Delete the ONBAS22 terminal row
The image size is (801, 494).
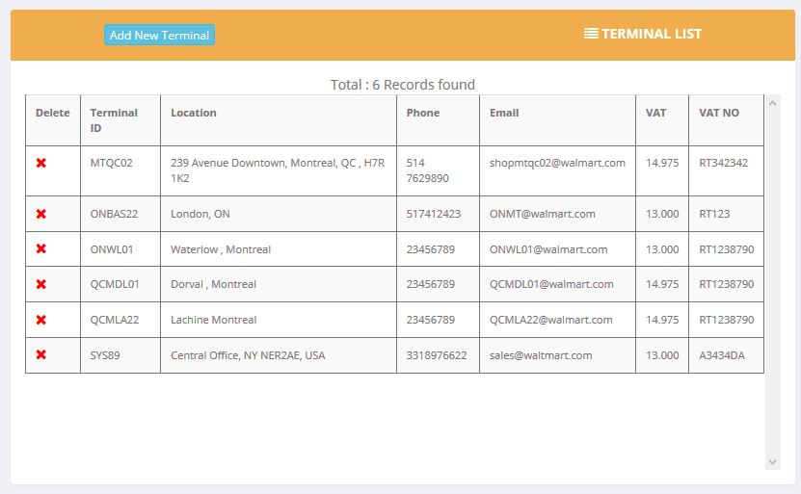[41, 214]
